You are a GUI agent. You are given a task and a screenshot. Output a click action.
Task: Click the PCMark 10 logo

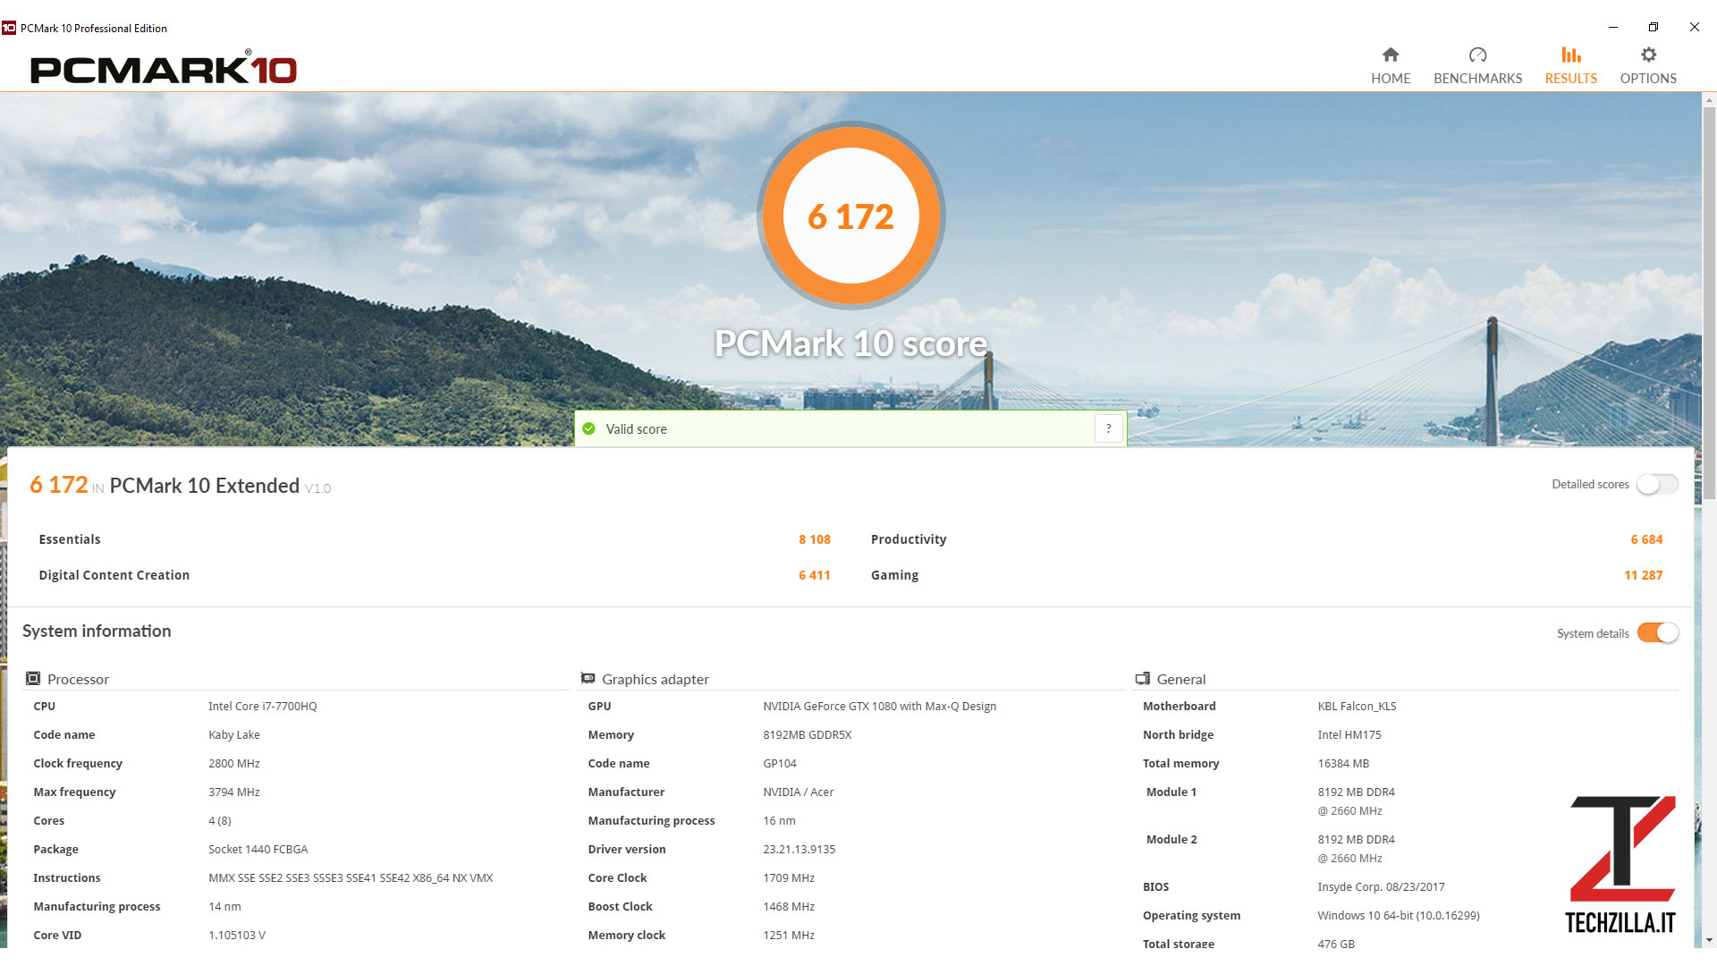coord(164,70)
